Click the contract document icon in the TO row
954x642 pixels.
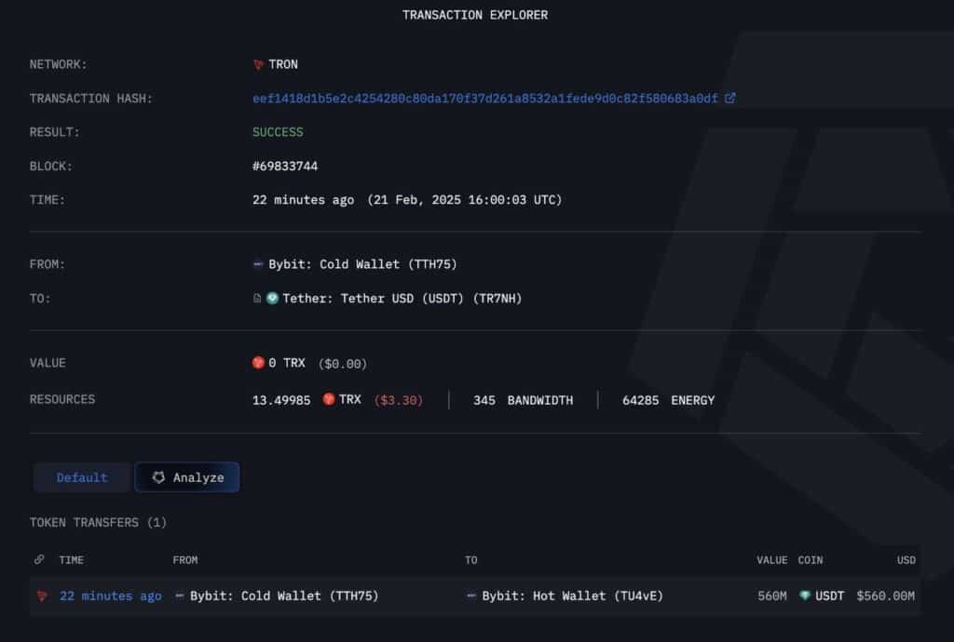(257, 298)
